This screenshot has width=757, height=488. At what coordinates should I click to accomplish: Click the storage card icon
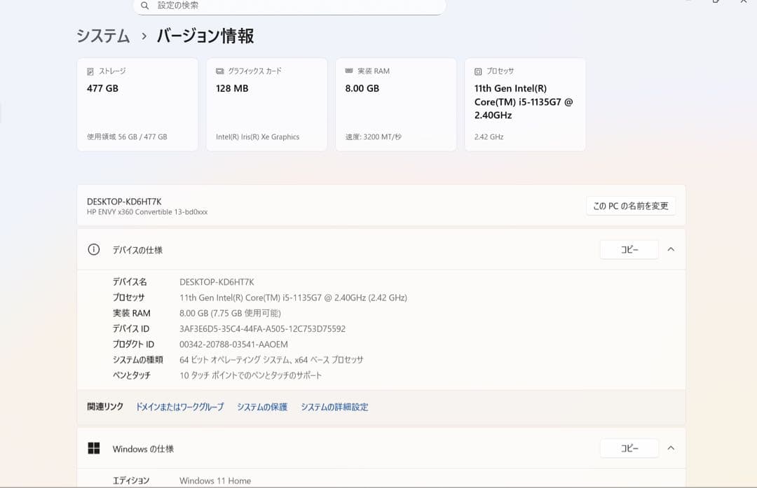(90, 71)
